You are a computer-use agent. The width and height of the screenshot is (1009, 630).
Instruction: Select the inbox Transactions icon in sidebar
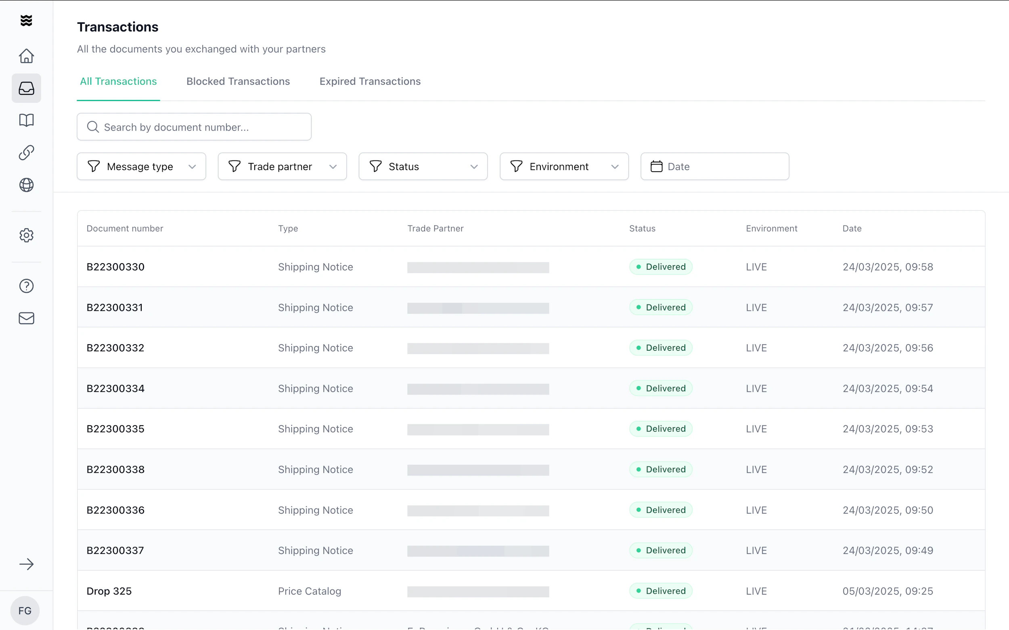[26, 88]
